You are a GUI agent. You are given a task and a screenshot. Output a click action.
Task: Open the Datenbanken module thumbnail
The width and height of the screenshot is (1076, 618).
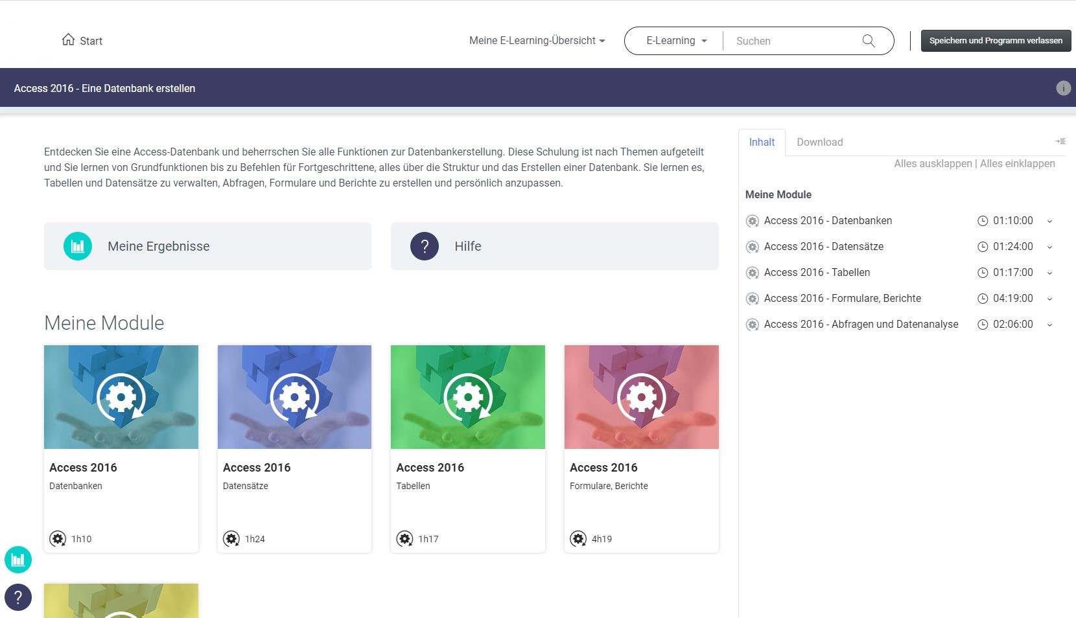coord(121,397)
